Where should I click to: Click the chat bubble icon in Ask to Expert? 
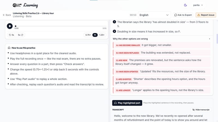[175, 15]
